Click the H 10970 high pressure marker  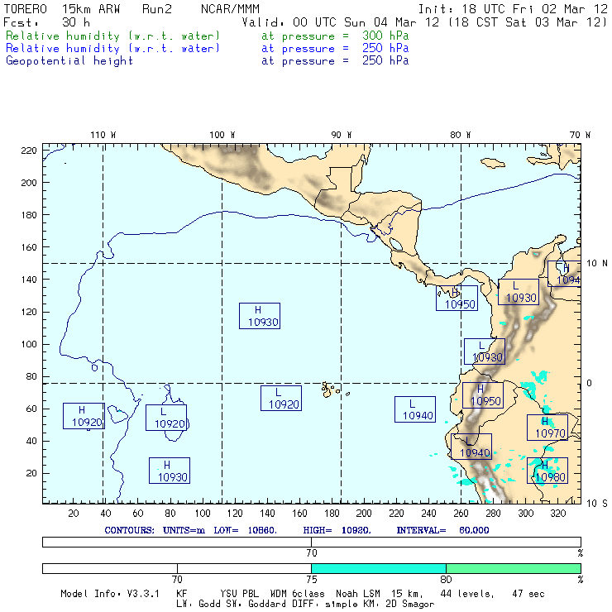(547, 428)
